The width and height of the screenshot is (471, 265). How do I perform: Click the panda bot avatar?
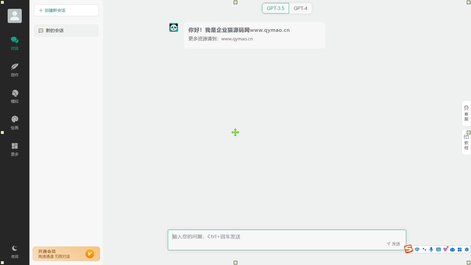[x=174, y=27]
